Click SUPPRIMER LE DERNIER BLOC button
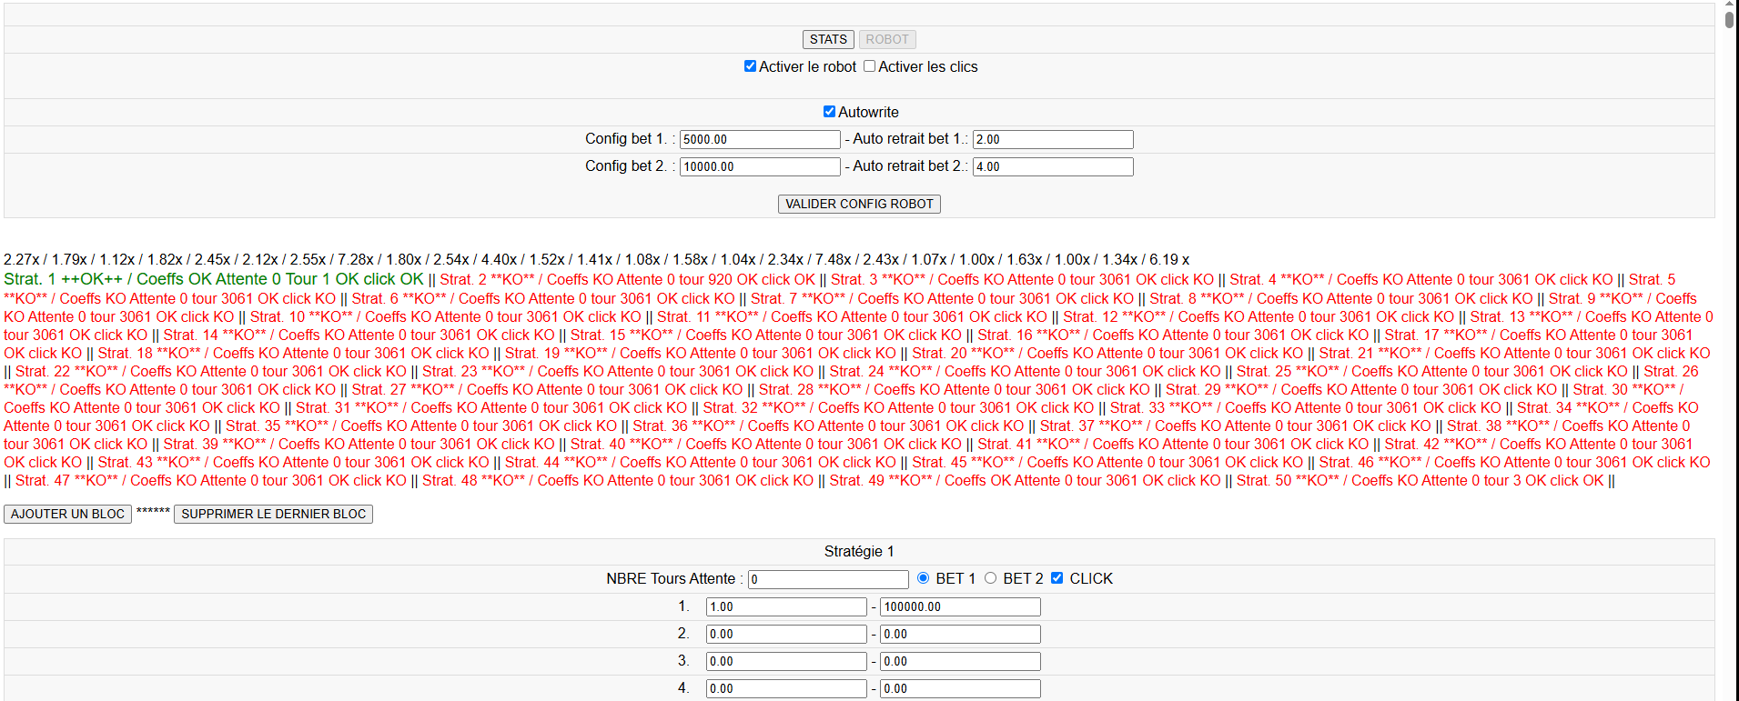The image size is (1739, 701). point(273,514)
